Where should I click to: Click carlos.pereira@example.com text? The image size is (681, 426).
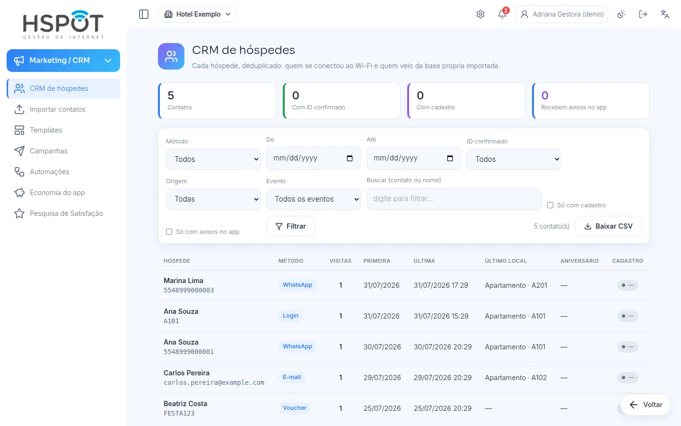(214, 382)
